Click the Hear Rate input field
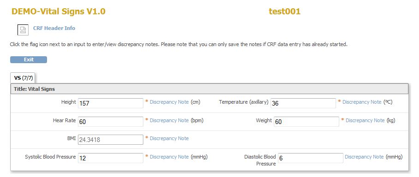The image size is (419, 177). coord(111,122)
